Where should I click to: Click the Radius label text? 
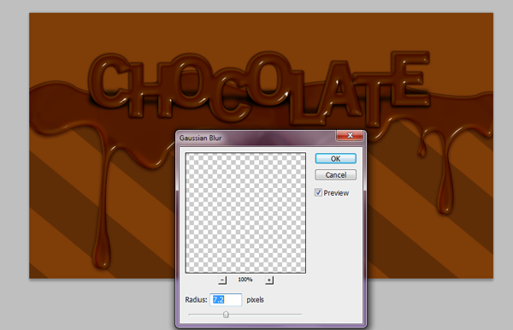click(x=196, y=300)
